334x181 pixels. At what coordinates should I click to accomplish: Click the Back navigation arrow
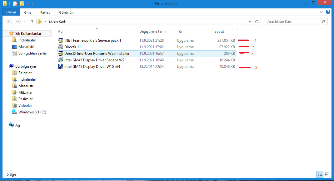[x=8, y=21]
